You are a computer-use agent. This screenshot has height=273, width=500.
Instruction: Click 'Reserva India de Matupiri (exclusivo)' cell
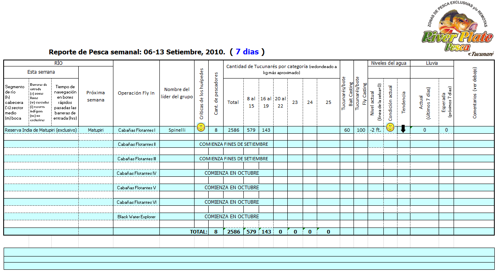tap(41, 130)
